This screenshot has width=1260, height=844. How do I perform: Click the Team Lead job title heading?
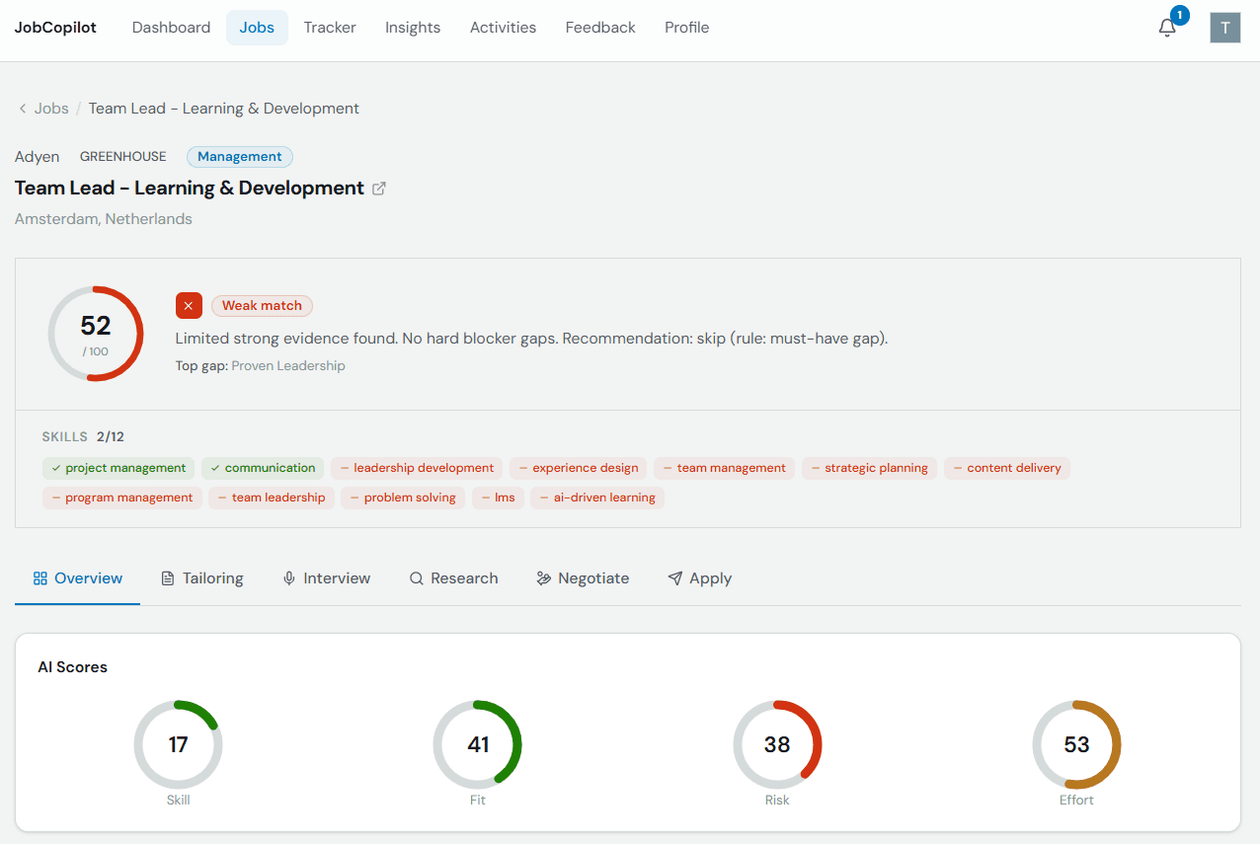pos(190,189)
